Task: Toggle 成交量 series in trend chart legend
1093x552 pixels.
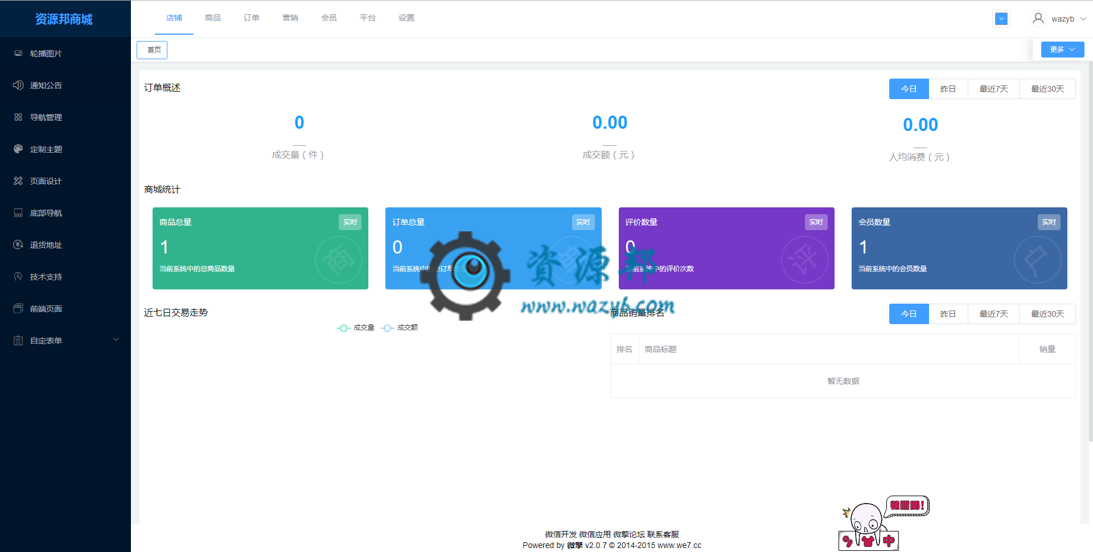Action: 355,328
